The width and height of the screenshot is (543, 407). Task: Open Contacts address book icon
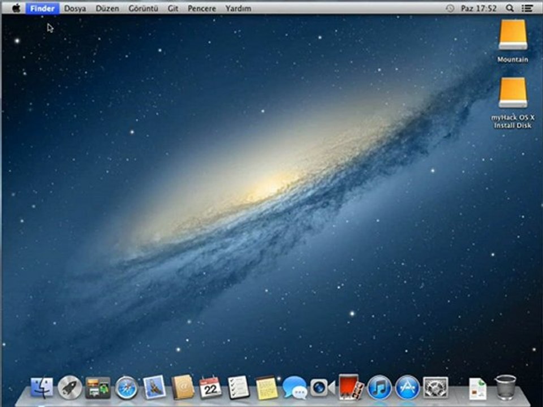[x=183, y=387]
